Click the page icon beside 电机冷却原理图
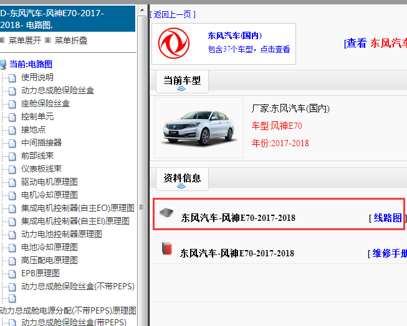Viewport: 407px width, 326px height. 12,195
